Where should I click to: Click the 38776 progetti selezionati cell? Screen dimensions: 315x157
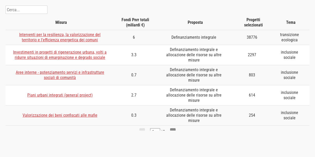pyautogui.click(x=252, y=37)
